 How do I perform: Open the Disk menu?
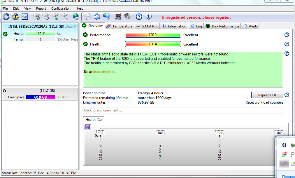(16, 8)
